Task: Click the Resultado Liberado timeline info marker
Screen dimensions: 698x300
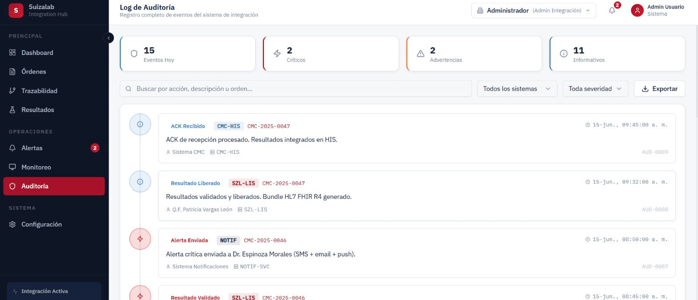Action: click(140, 182)
